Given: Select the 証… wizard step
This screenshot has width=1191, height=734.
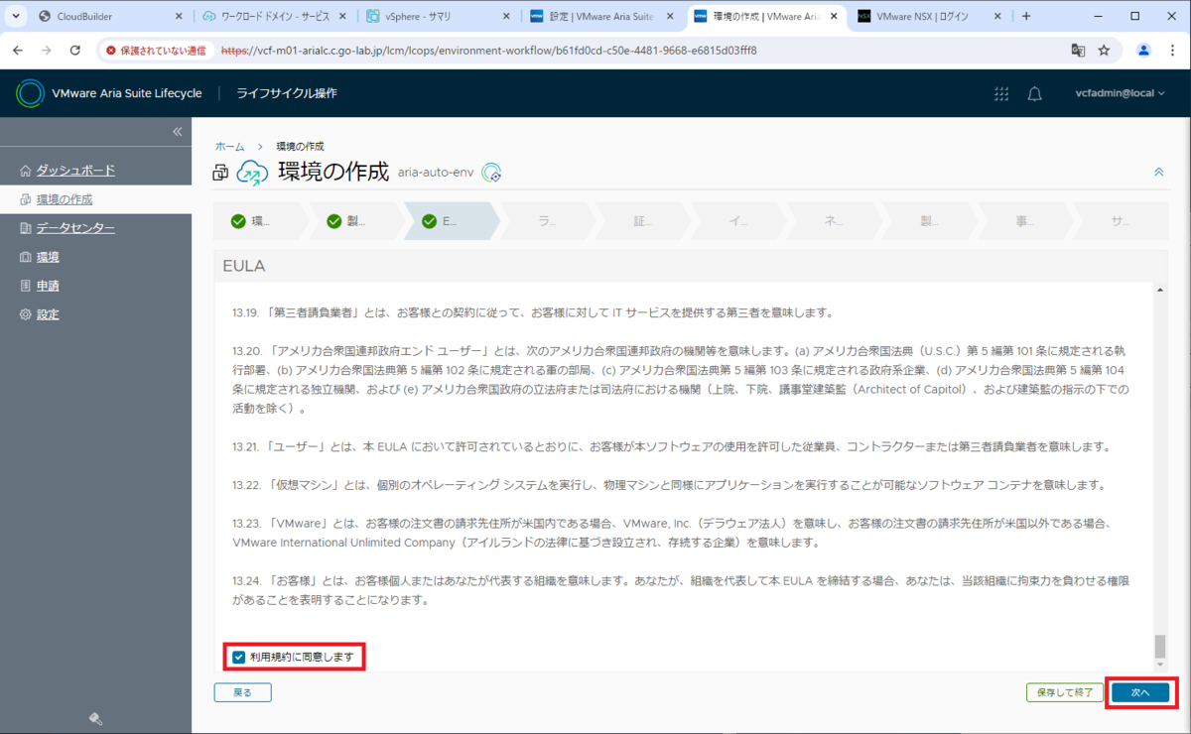Looking at the screenshot, I should (642, 221).
